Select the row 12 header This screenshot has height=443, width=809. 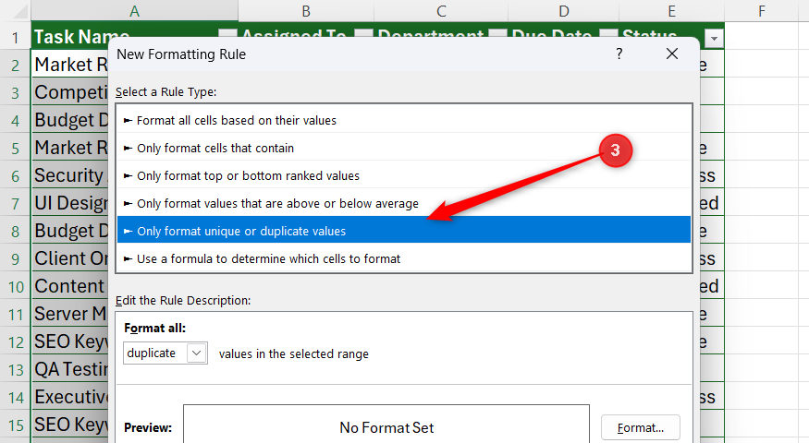(x=16, y=342)
